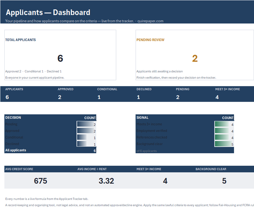This screenshot has height=214, width=254.
Task: Click the value 2 under PENDING label
Action: click(178, 97)
